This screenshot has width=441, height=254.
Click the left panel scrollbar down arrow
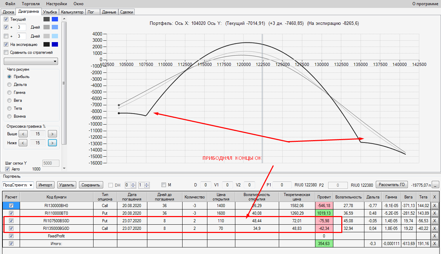pos(64,168)
